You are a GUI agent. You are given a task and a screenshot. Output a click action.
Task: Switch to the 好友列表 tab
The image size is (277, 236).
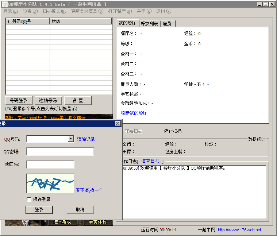(x=150, y=23)
